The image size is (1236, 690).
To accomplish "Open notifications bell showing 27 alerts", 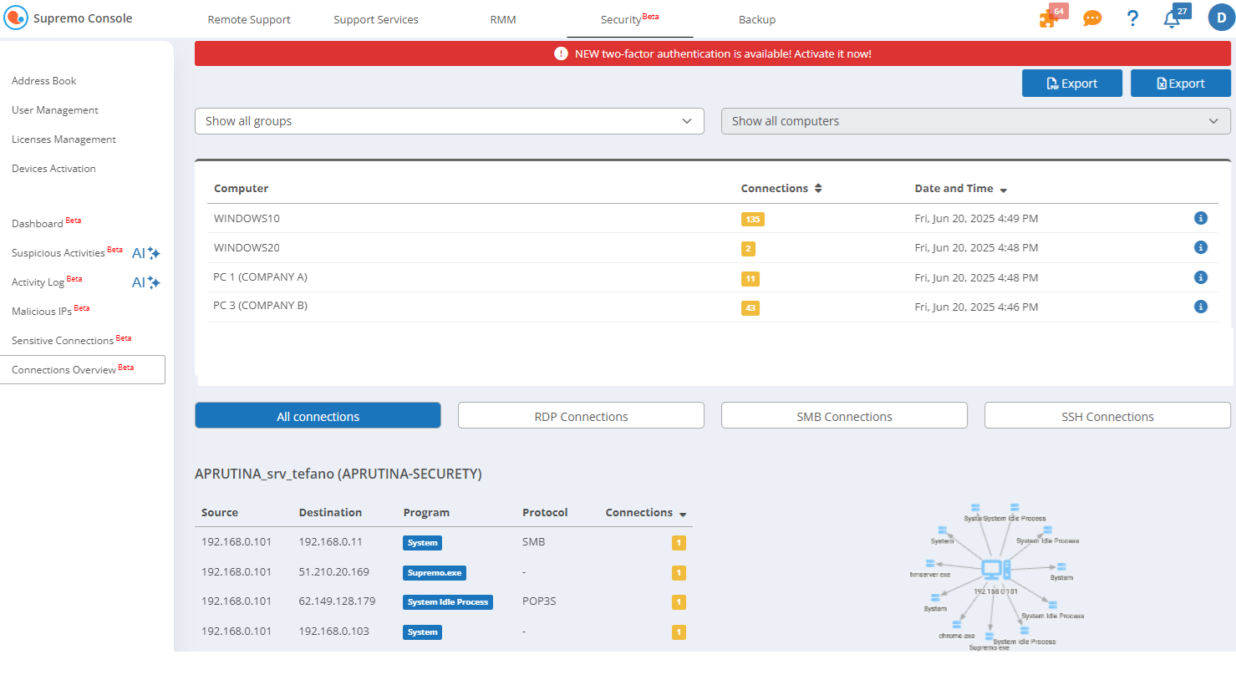I will click(1173, 17).
